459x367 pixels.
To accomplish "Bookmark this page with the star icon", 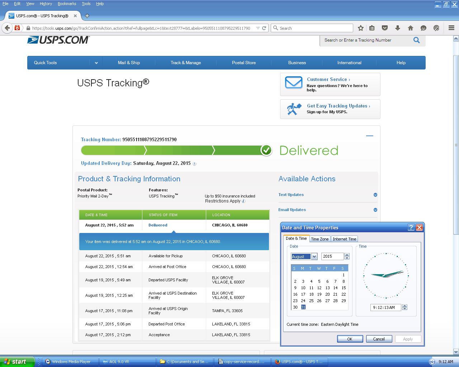I will click(x=361, y=28).
